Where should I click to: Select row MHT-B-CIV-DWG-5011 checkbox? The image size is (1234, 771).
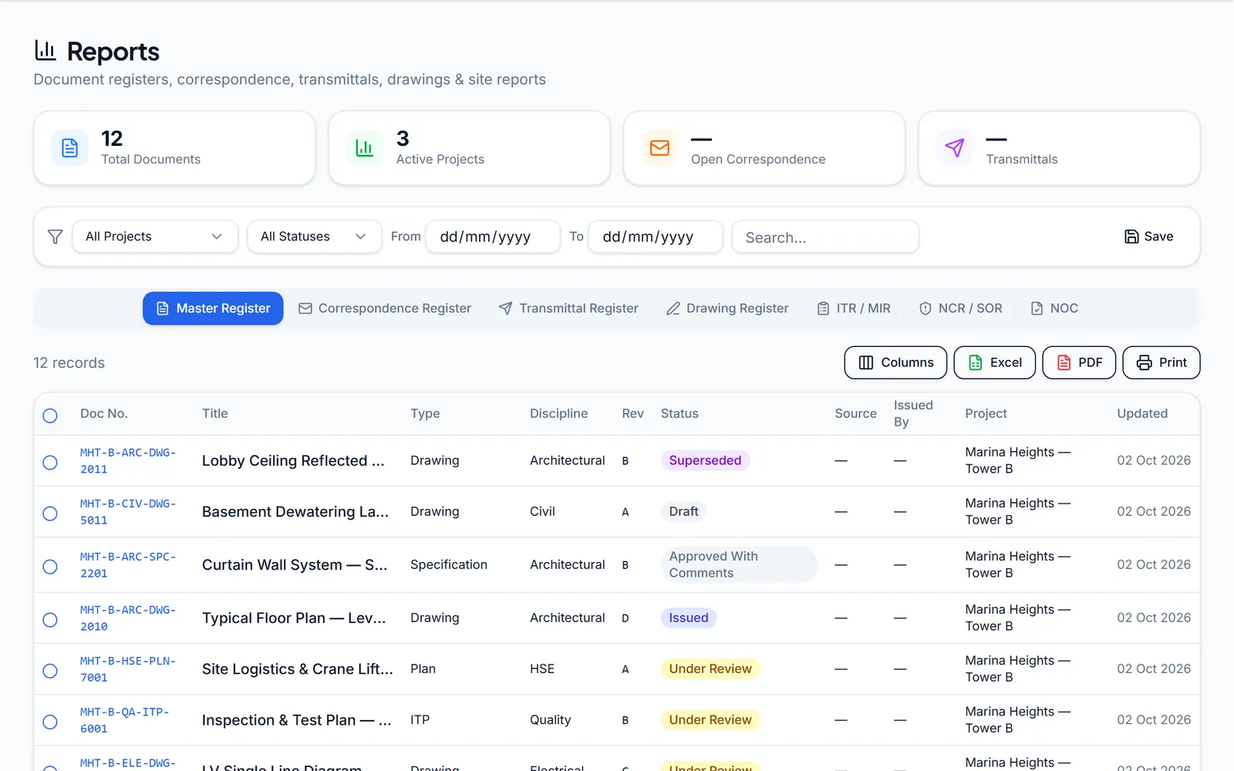click(x=50, y=513)
